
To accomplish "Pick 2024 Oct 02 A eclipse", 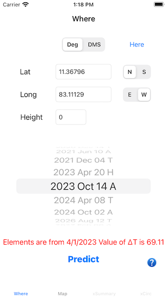I will (83, 212).
